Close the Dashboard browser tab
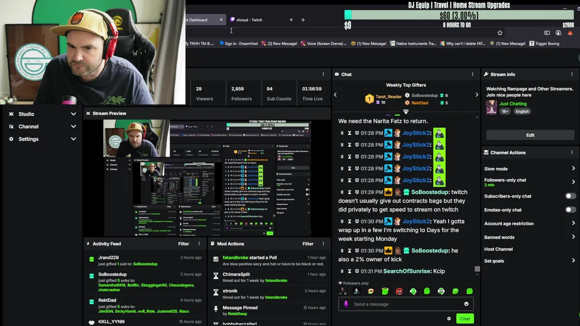Image resolution: width=580 pixels, height=326 pixels. 221,20
